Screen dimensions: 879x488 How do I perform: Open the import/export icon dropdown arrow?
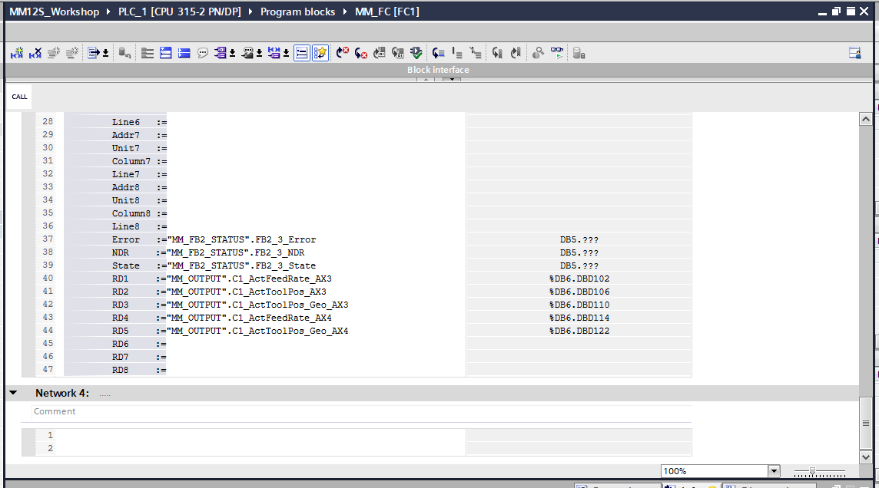[x=105, y=54]
